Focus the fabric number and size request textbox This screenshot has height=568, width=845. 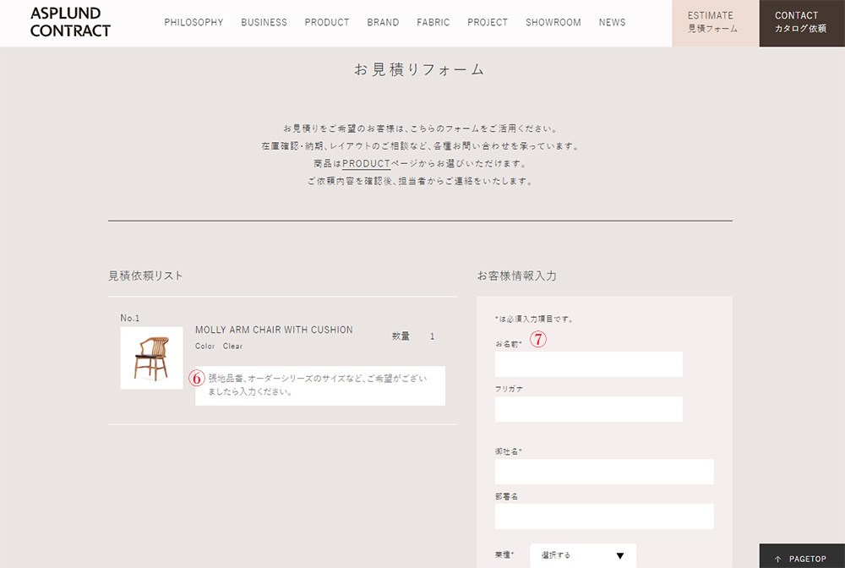tap(320, 386)
